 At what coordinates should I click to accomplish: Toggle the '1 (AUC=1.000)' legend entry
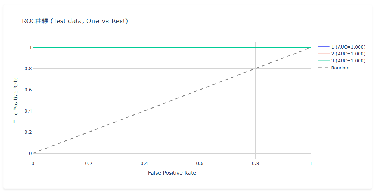click(348, 47)
